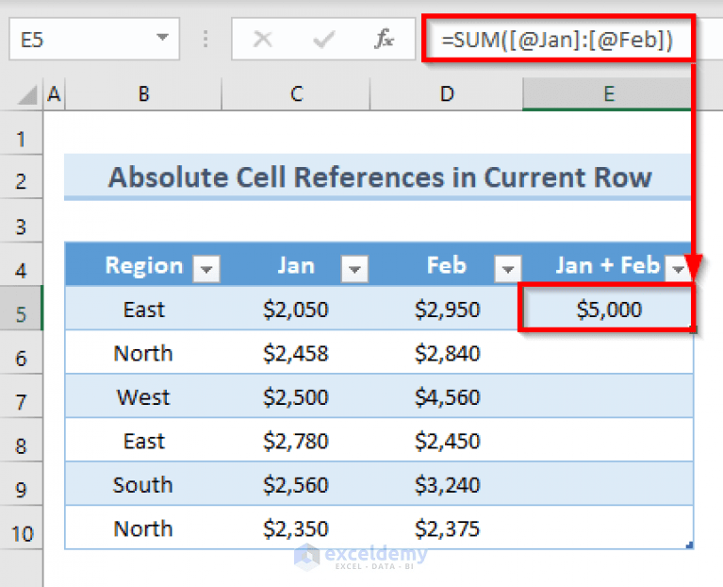The image size is (723, 587).
Task: Select the '$2,458' cell
Action: pyautogui.click(x=296, y=352)
